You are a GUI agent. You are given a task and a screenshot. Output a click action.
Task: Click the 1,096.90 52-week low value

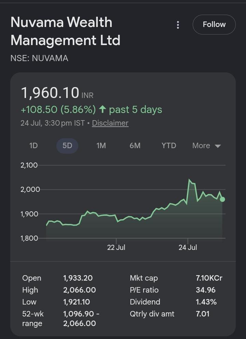point(79,314)
